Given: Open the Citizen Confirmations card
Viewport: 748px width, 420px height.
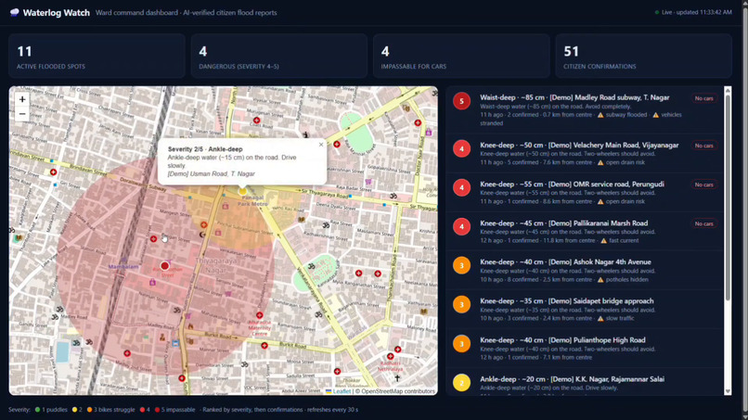Looking at the screenshot, I should pos(643,56).
